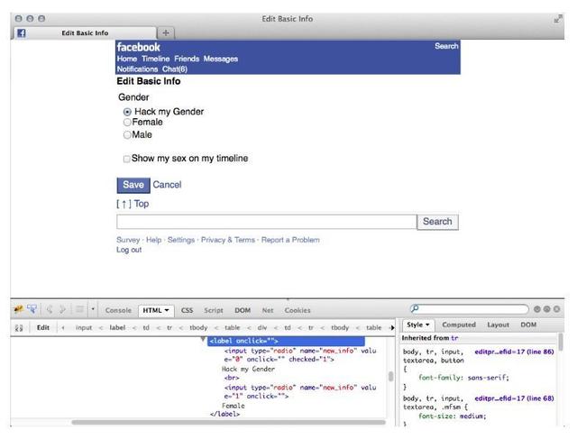Click the Firebug forward arrow

coord(62,309)
